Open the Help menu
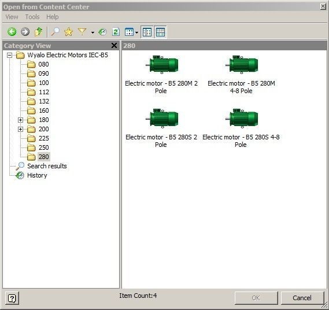Screen dimensions: 329x310 (x=53, y=17)
